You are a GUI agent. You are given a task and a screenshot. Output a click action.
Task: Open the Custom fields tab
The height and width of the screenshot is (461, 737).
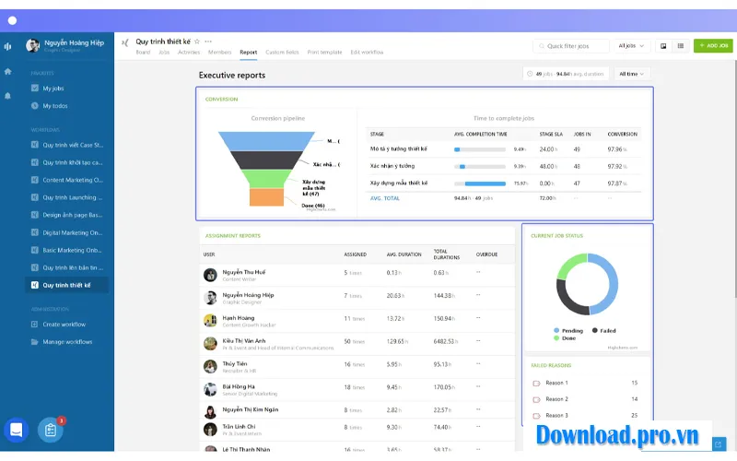pyautogui.click(x=282, y=53)
